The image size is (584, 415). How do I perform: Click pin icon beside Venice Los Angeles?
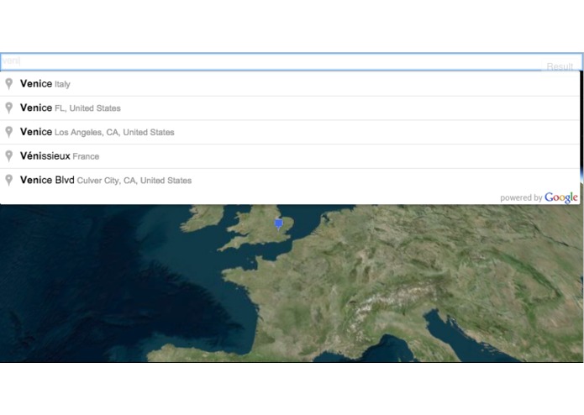[x=9, y=132]
